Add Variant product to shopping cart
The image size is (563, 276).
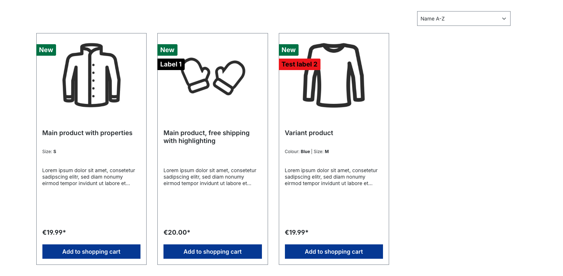(x=334, y=252)
